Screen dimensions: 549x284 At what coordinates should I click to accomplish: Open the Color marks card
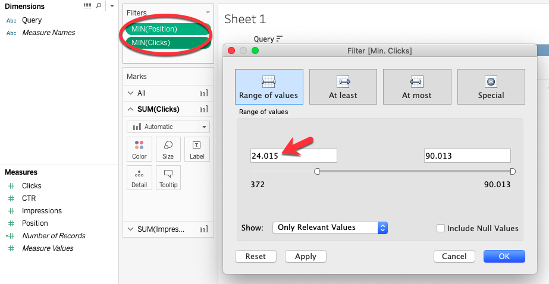(139, 149)
